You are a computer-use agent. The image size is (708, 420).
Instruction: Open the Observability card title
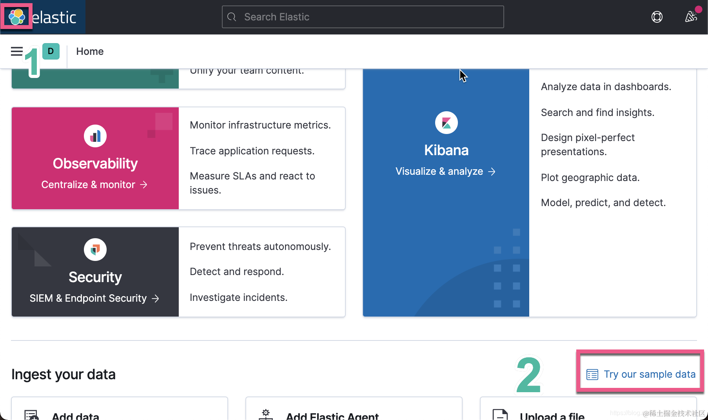pyautogui.click(x=95, y=163)
